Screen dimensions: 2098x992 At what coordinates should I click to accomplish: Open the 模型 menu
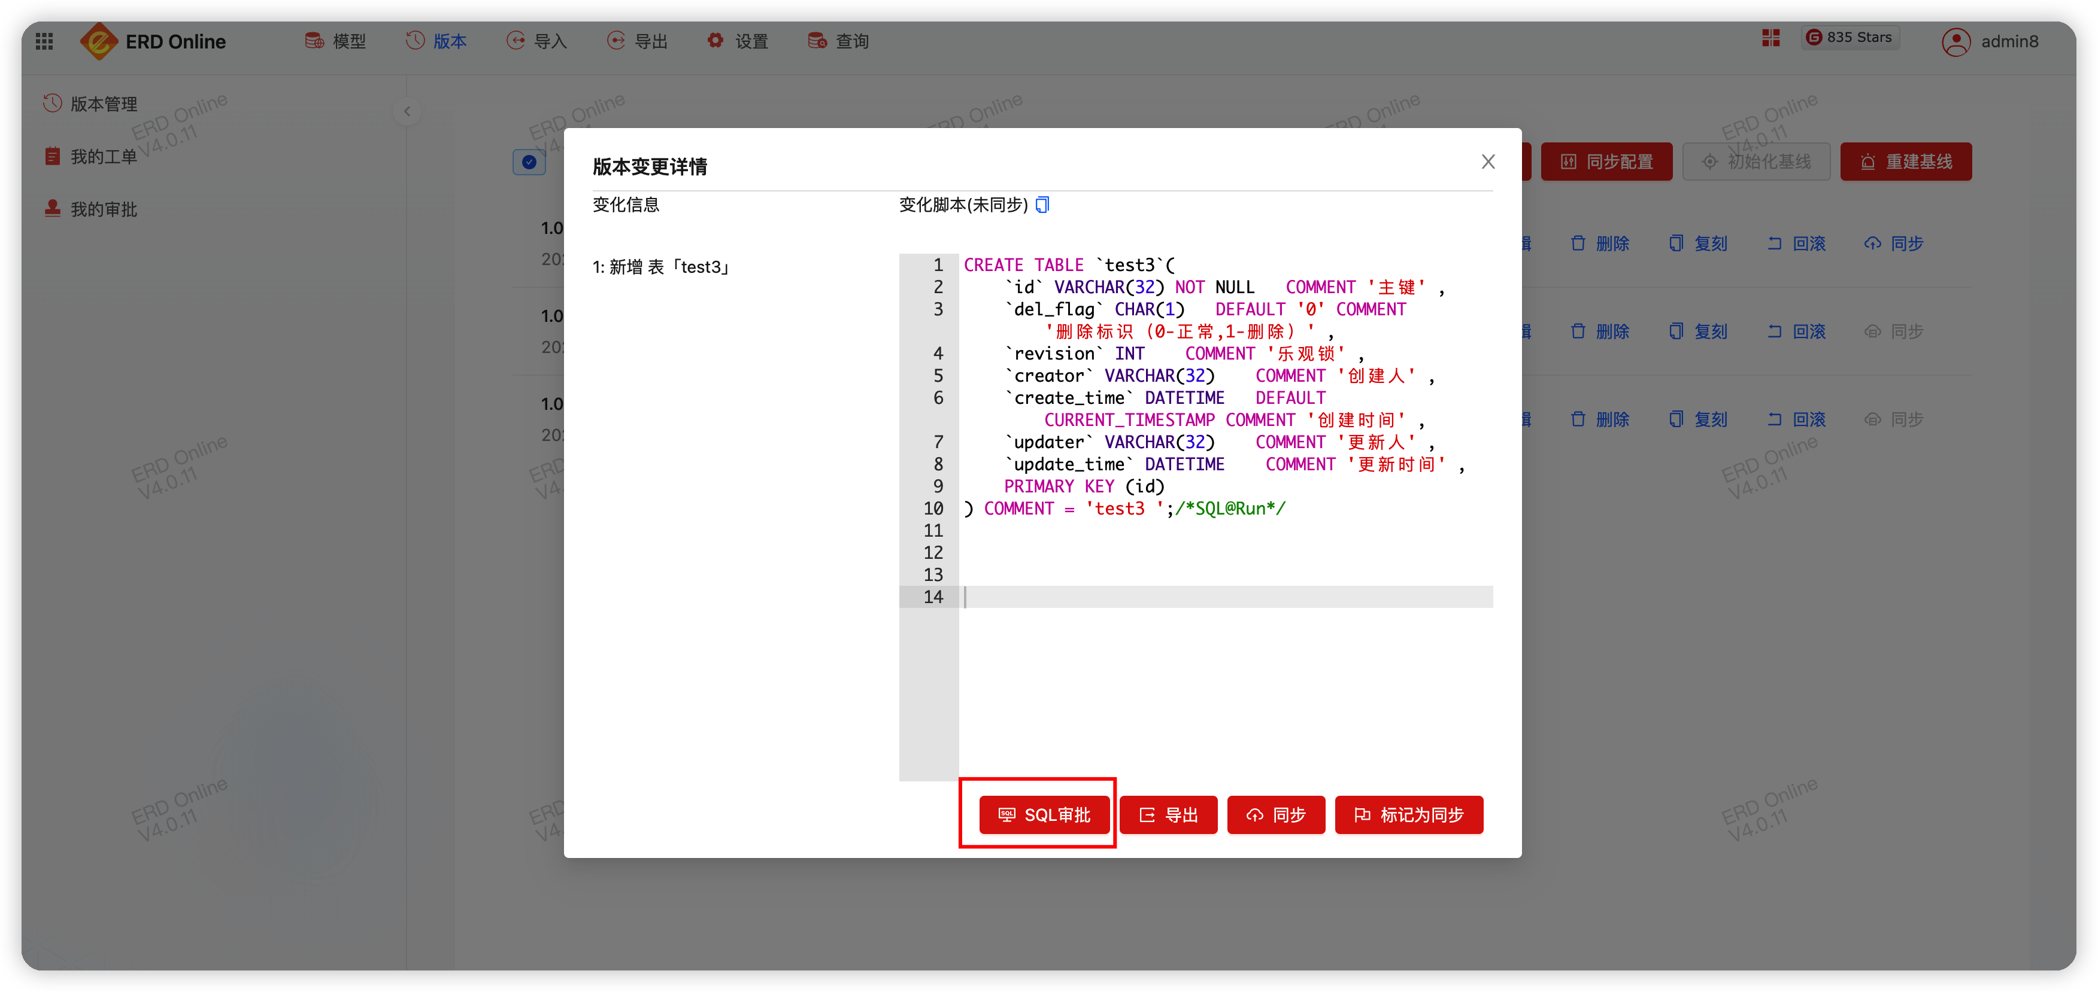(335, 41)
